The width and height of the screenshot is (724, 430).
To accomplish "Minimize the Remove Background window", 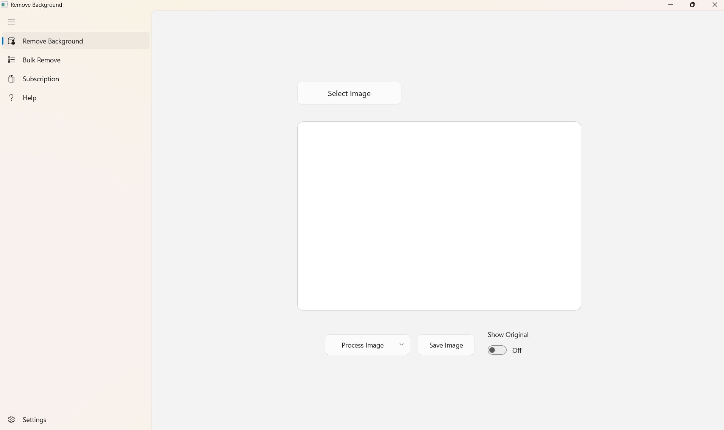I will pyautogui.click(x=671, y=5).
